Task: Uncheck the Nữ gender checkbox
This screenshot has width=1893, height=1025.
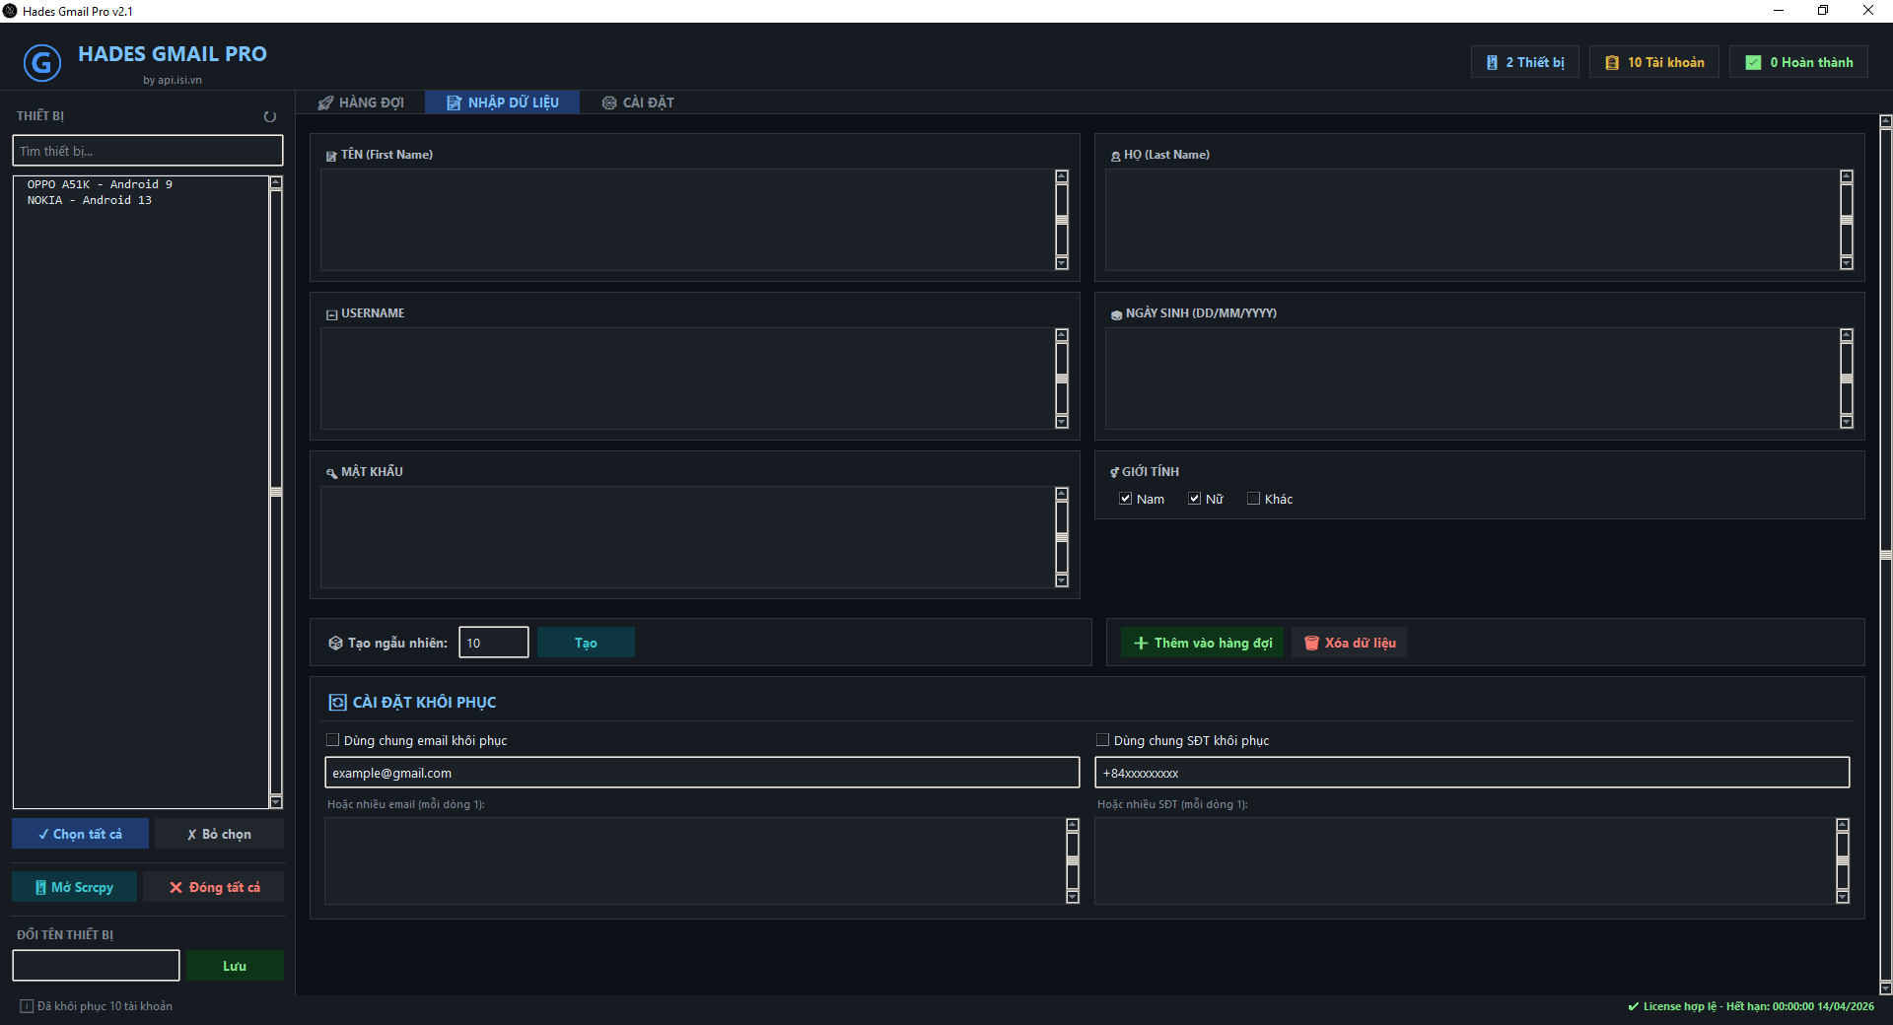Action: pyautogui.click(x=1194, y=499)
